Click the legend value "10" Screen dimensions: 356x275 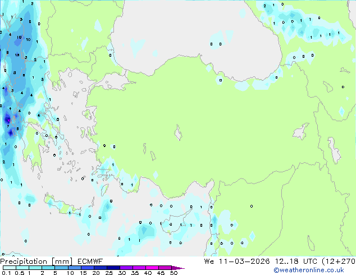pyautogui.click(x=70, y=273)
